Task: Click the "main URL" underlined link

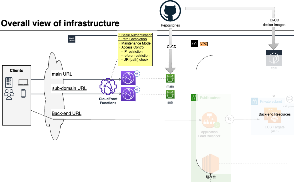Action: pyautogui.click(x=62, y=74)
